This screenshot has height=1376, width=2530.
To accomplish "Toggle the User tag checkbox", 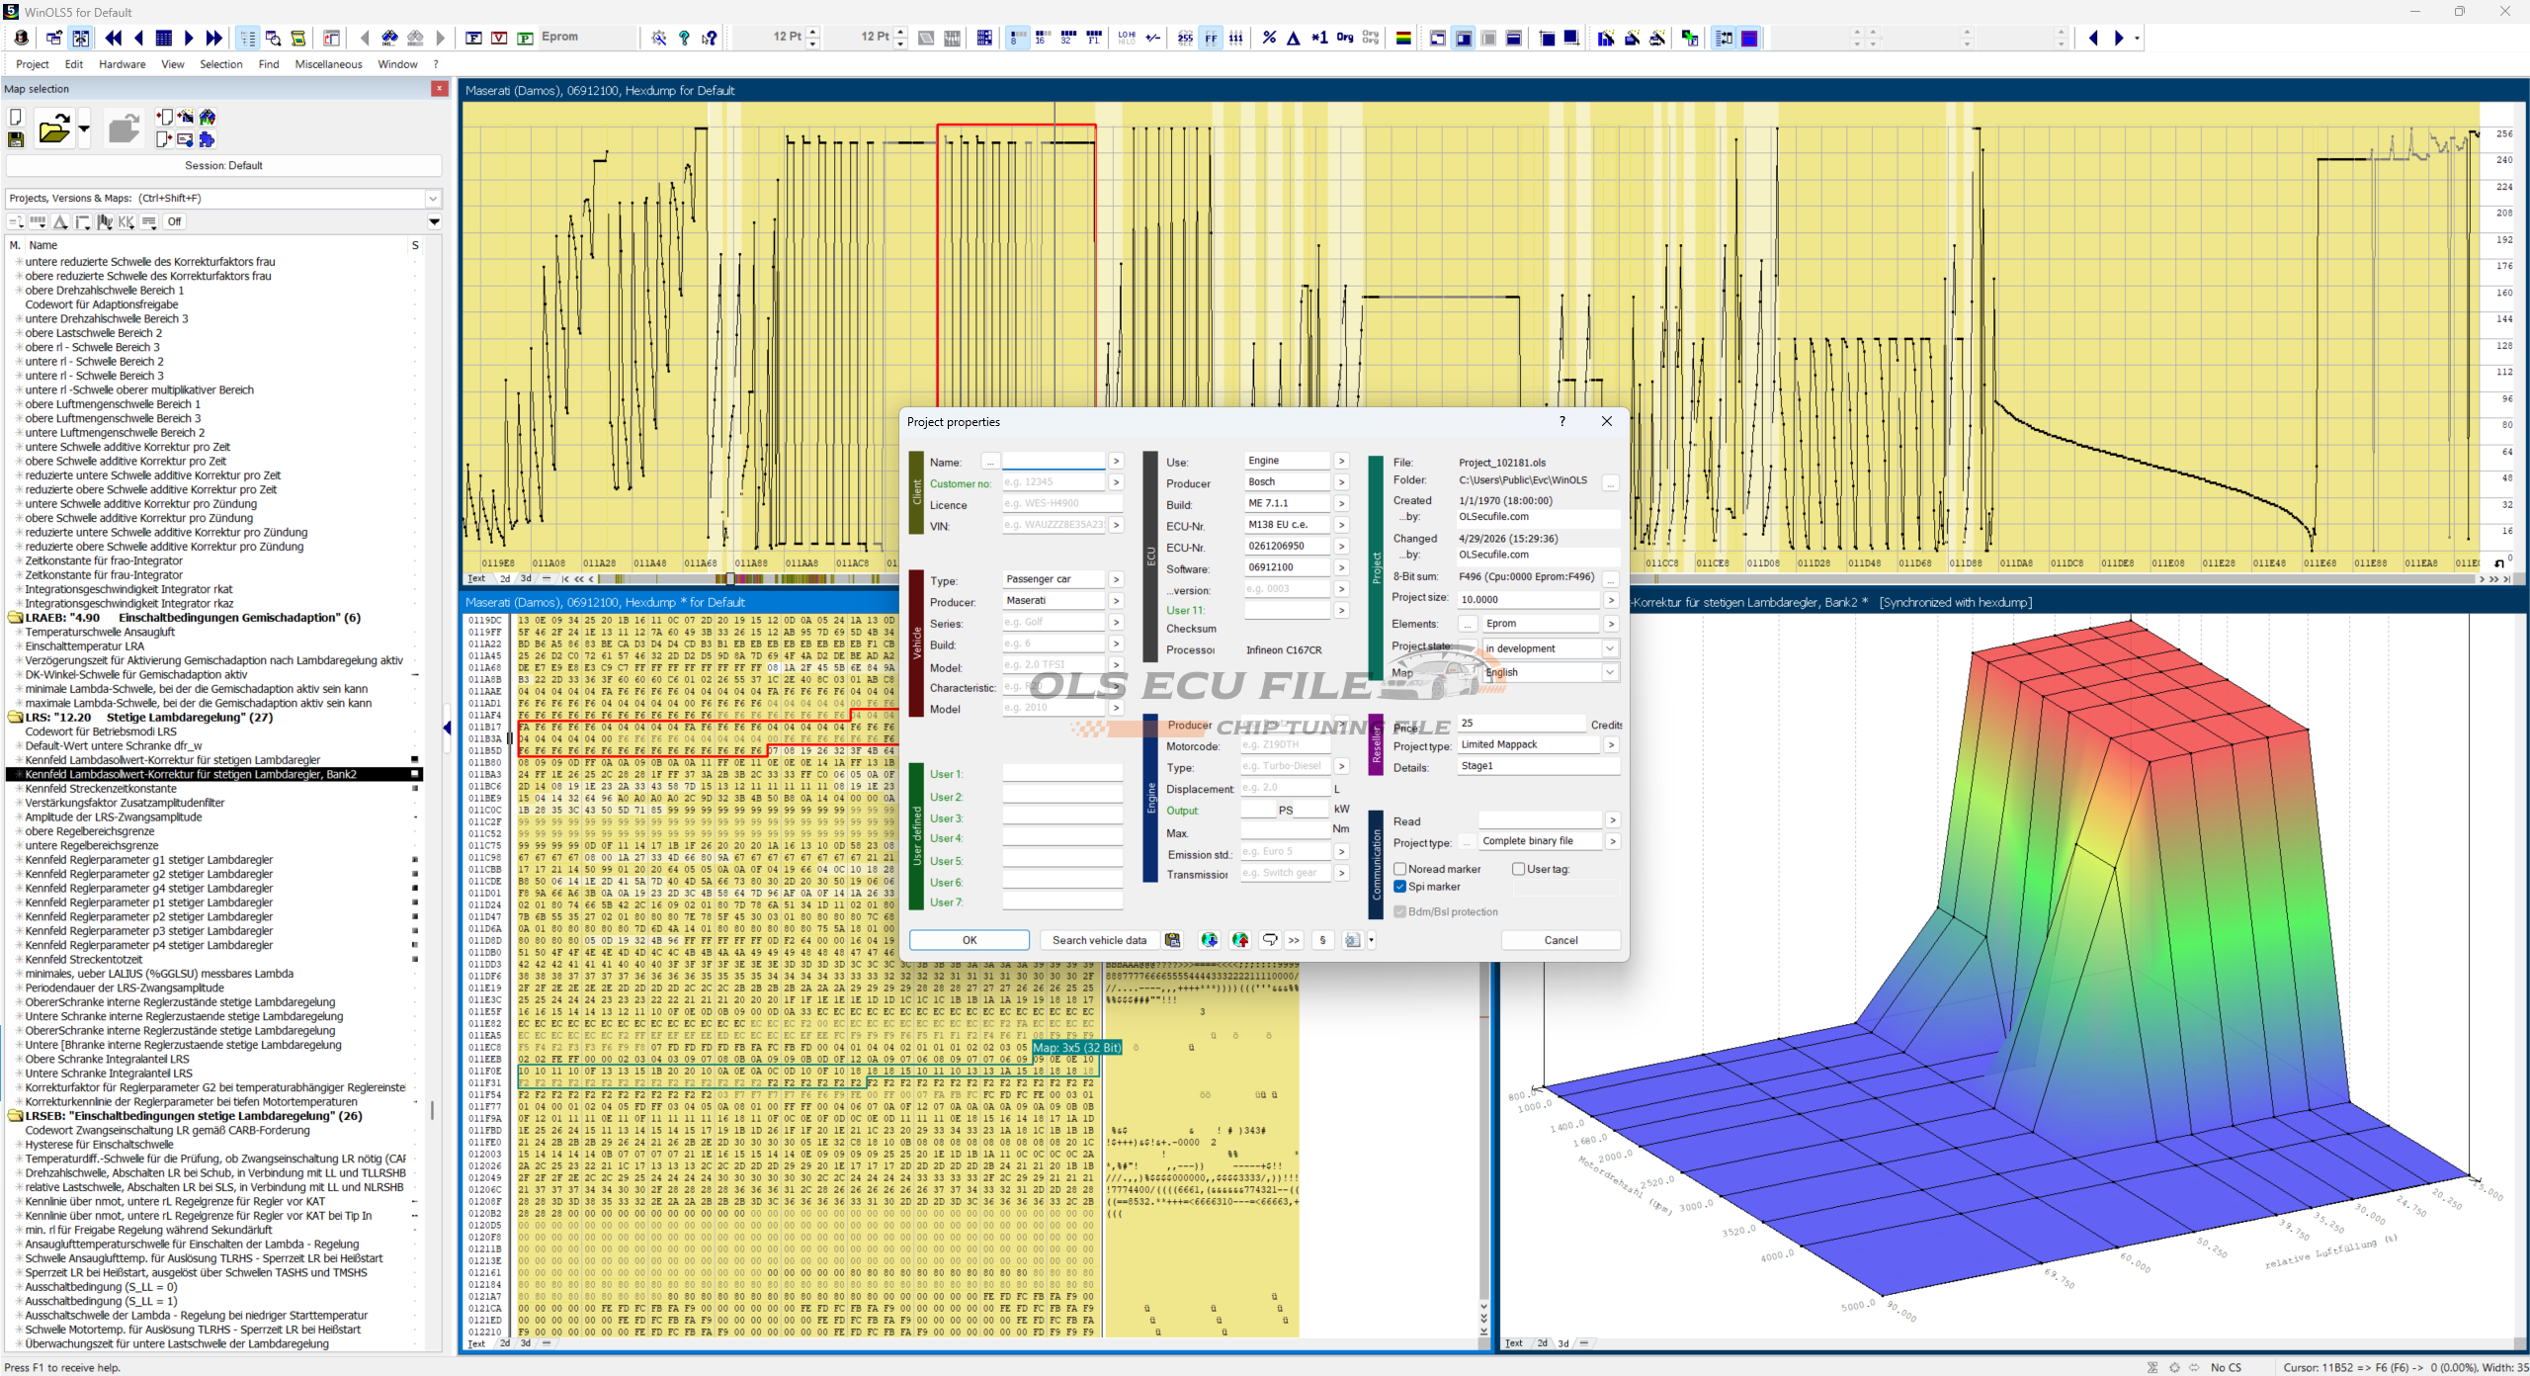I will 1518,869.
